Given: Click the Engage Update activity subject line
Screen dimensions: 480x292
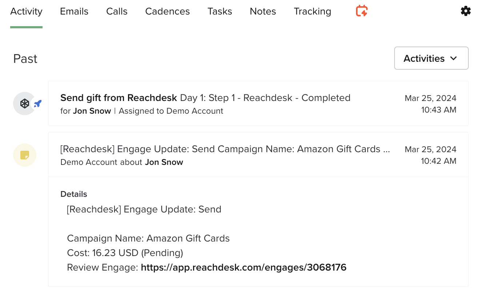Looking at the screenshot, I should (225, 149).
